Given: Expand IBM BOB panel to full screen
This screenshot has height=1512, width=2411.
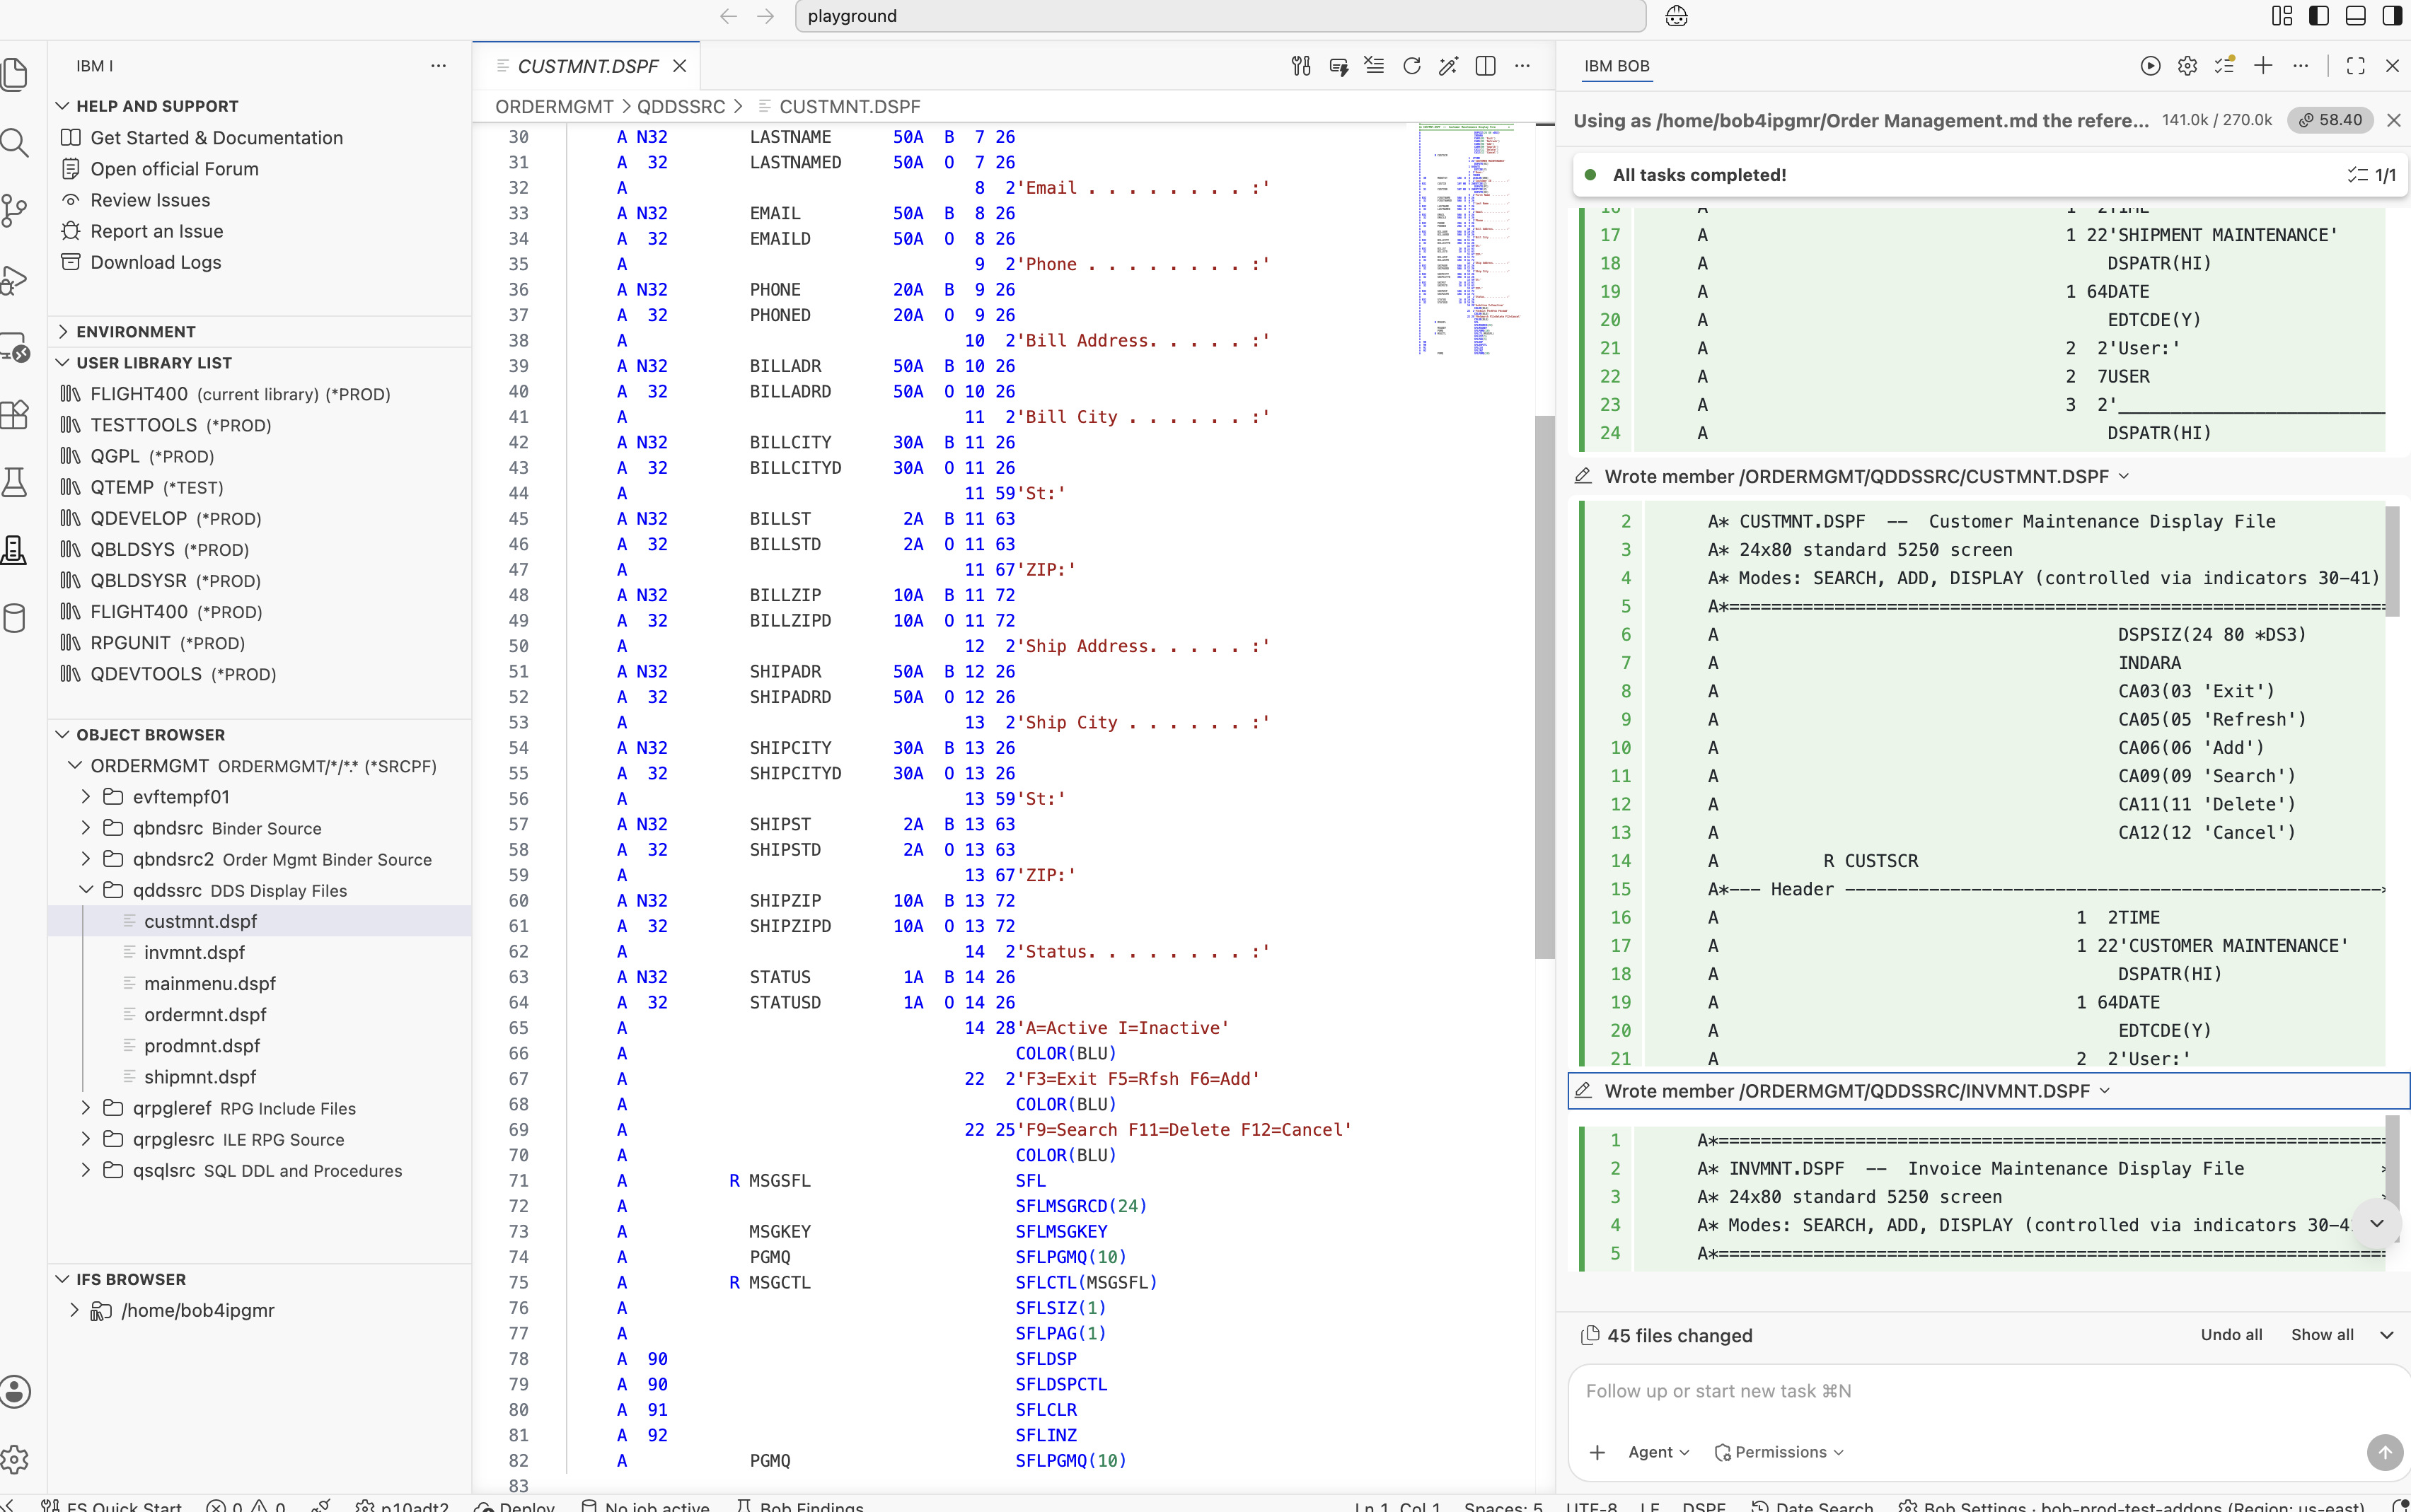Looking at the screenshot, I should pos(2356,66).
